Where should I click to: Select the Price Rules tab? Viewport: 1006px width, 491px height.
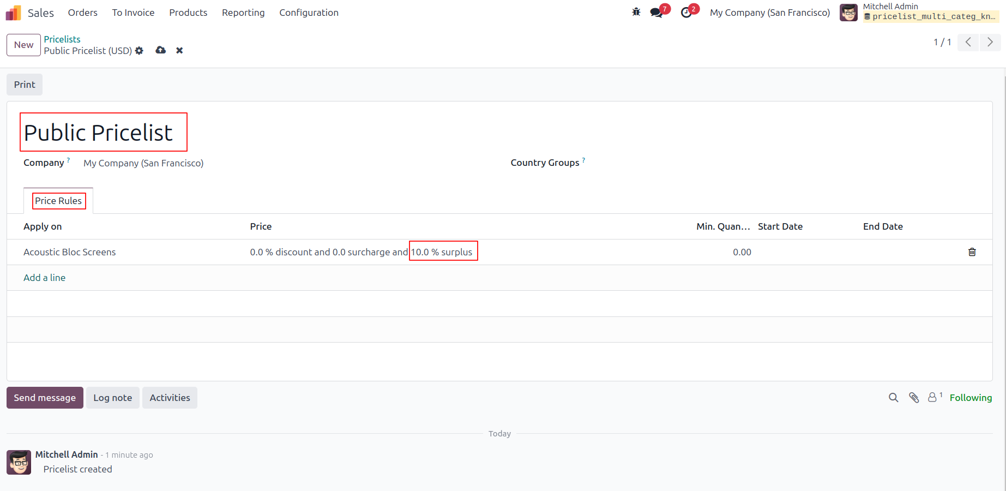(58, 201)
